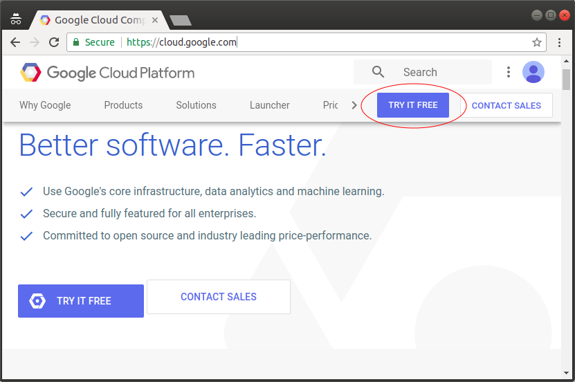Click the search magnifier icon
The width and height of the screenshot is (575, 382).
tap(378, 71)
